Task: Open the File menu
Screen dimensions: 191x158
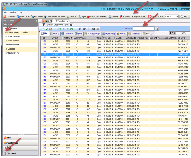Action: tap(5, 12)
